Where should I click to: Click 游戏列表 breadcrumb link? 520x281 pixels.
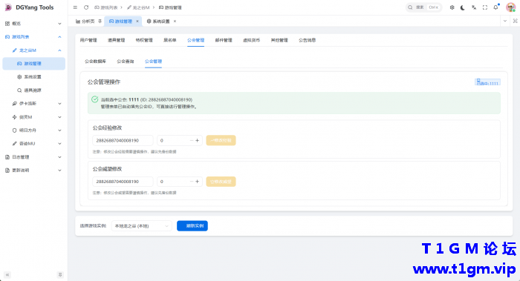105,7
